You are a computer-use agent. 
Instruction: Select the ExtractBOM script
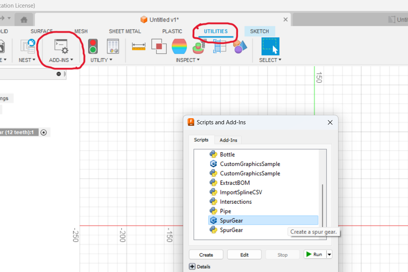click(x=235, y=183)
